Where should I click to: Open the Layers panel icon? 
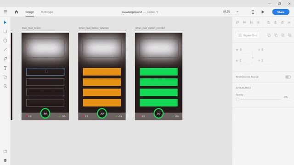point(5,160)
